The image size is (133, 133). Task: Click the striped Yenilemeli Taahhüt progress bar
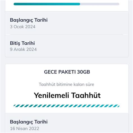pos(66,106)
